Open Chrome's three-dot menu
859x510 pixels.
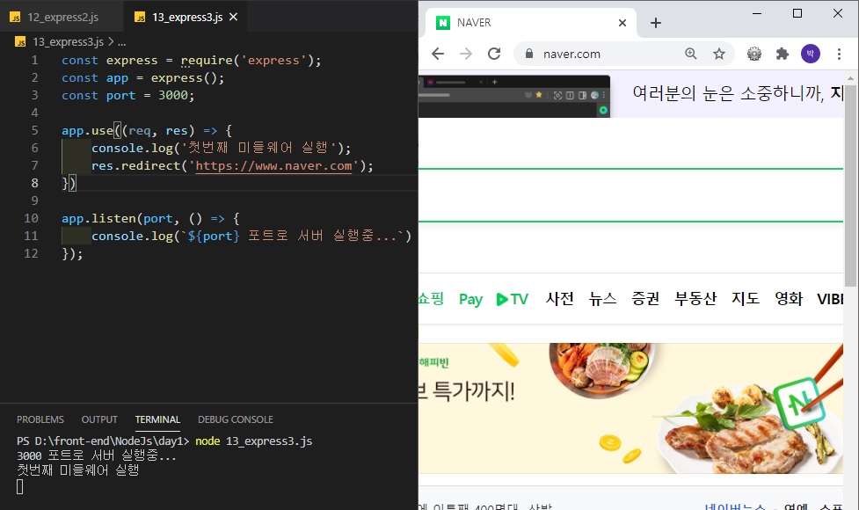coord(839,54)
